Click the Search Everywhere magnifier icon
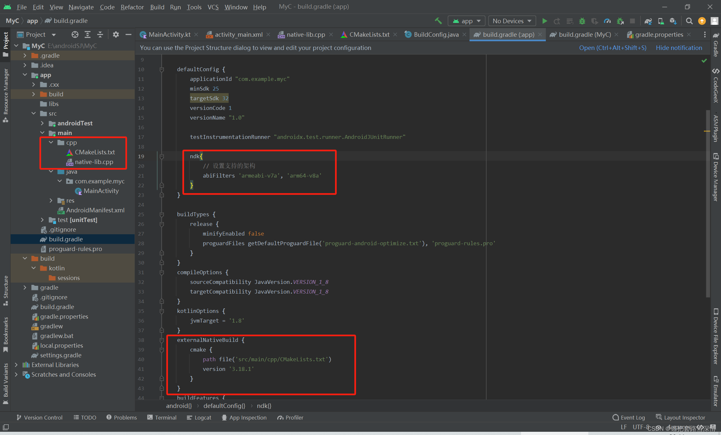 point(689,21)
